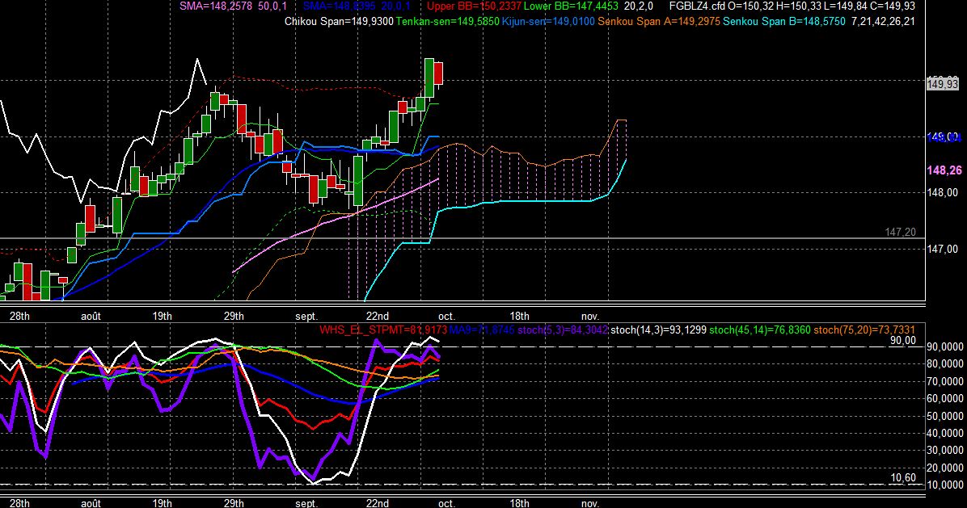
Task: Click the oct. label on the price chart time axis
Action: click(x=445, y=316)
